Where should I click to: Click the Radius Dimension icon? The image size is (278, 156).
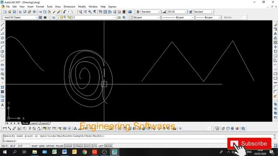pos(25,128)
